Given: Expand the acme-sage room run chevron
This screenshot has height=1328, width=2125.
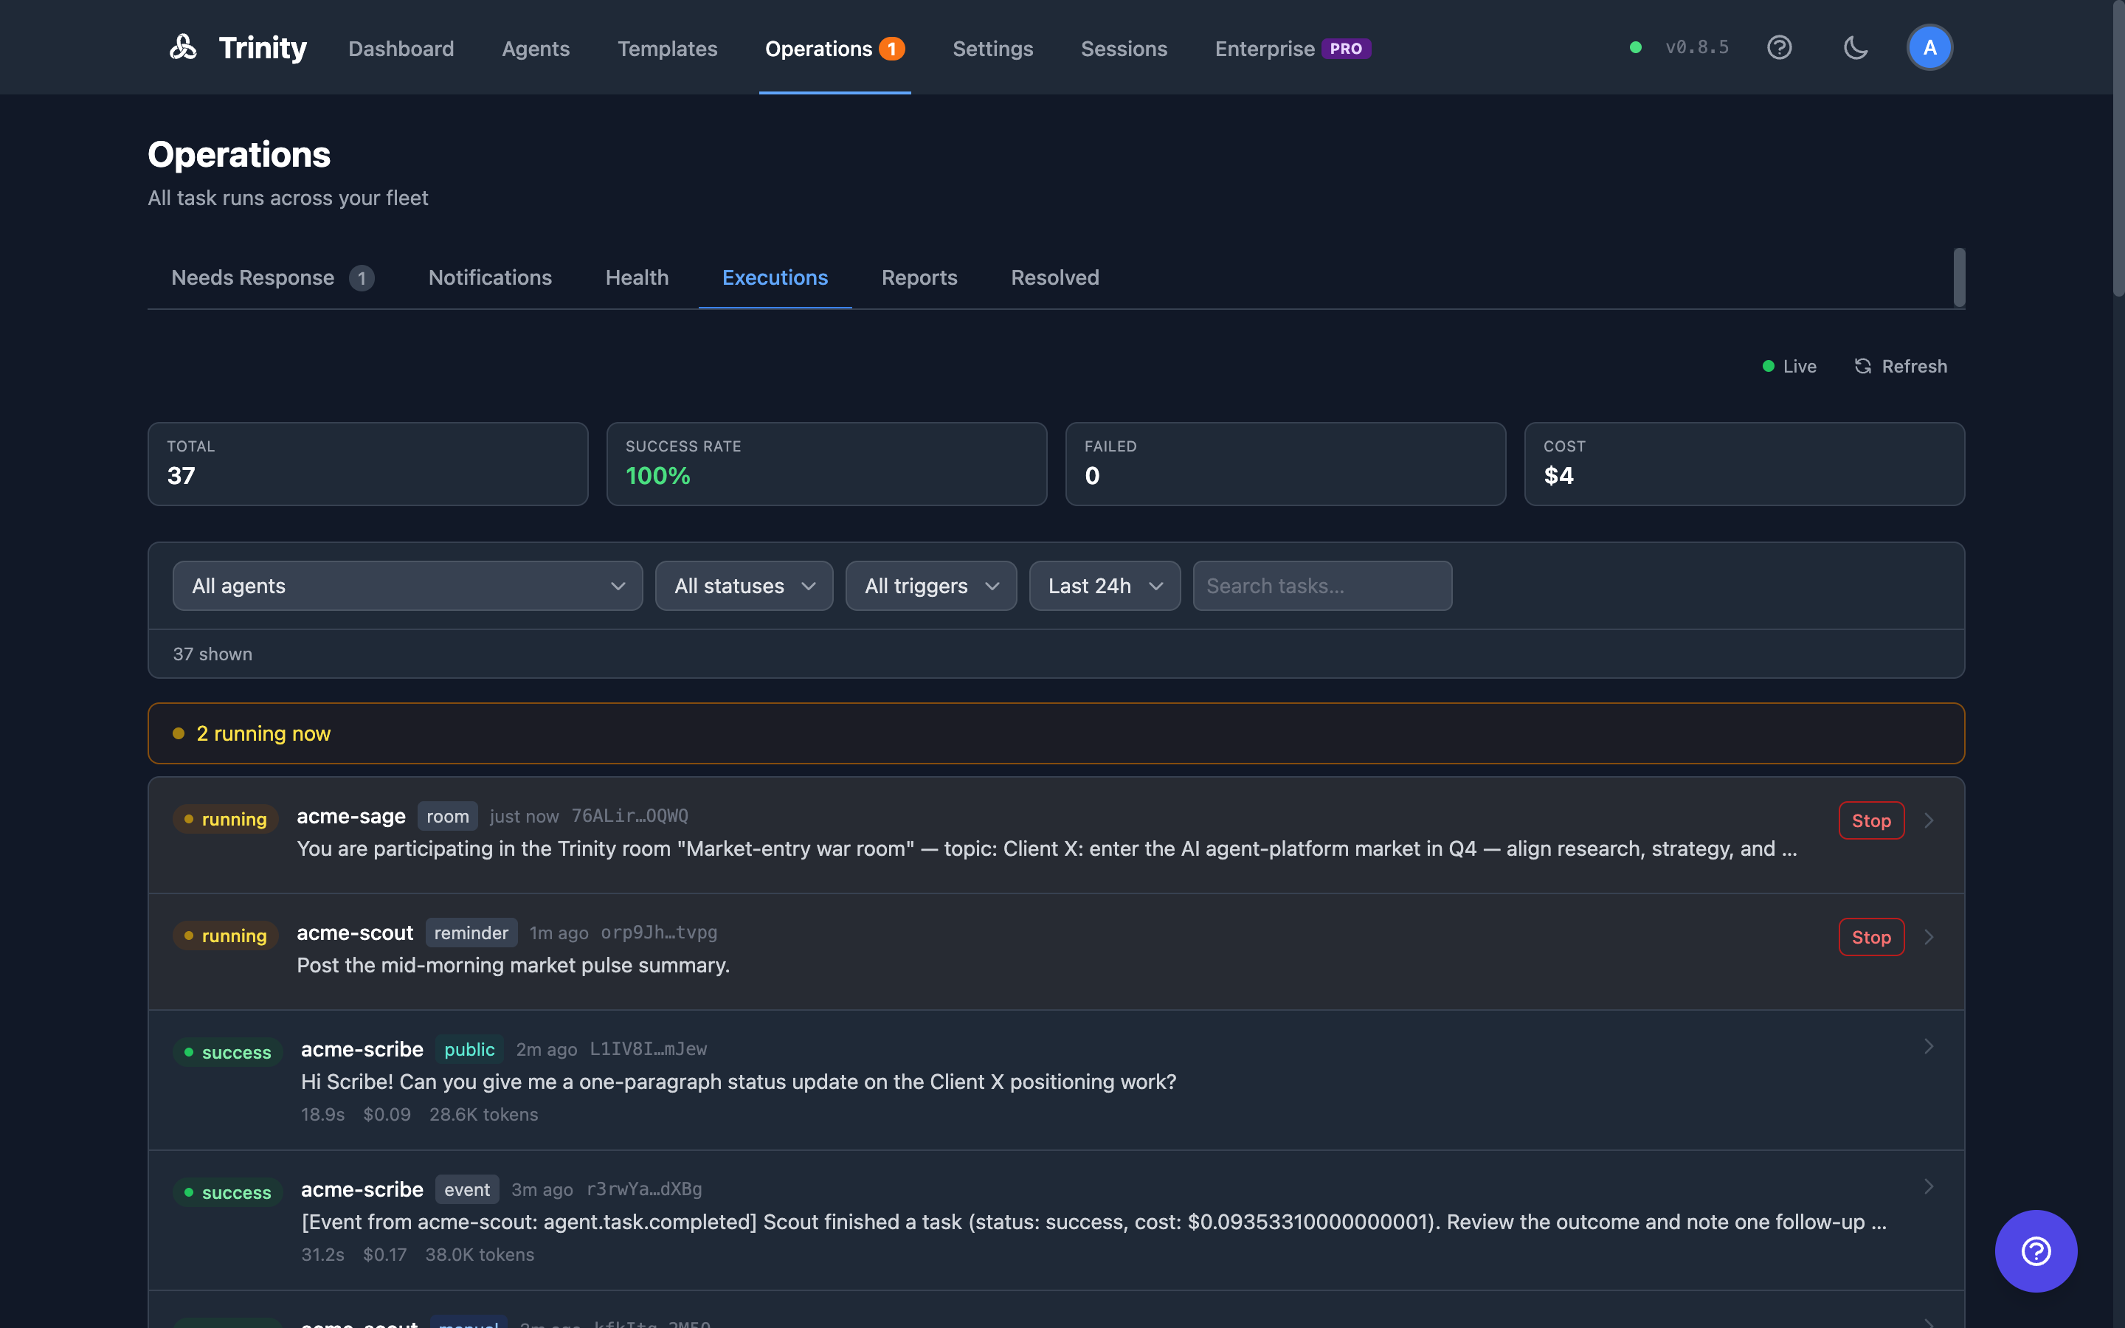Looking at the screenshot, I should click(1928, 820).
